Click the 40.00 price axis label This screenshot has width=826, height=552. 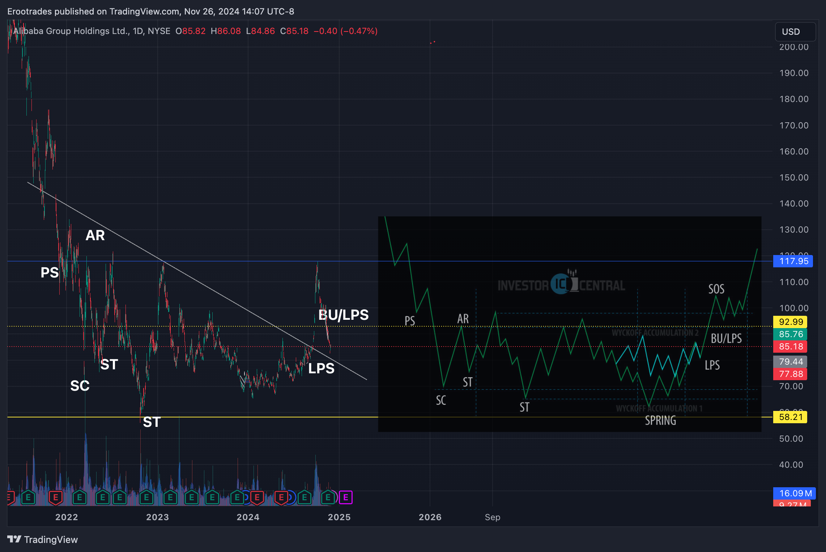[x=791, y=464]
